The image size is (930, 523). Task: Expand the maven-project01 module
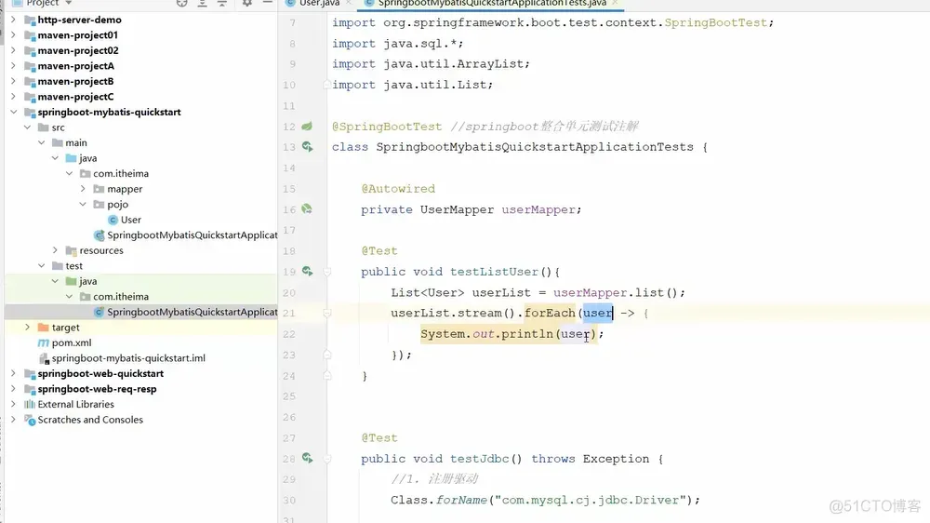pyautogui.click(x=13, y=35)
